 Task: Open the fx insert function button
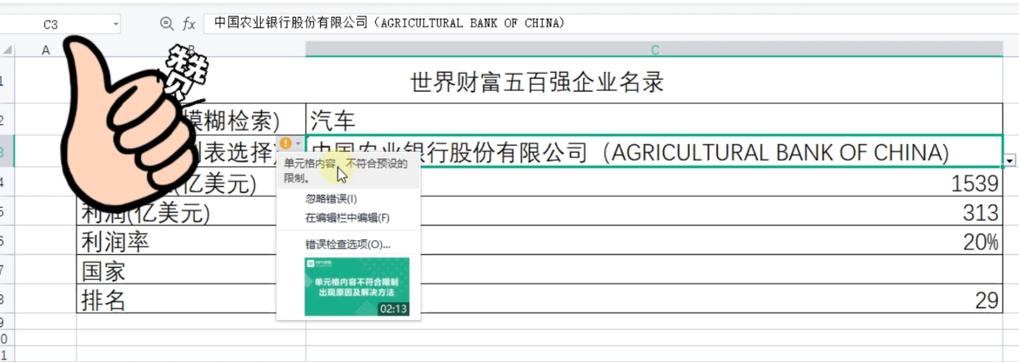(x=189, y=24)
